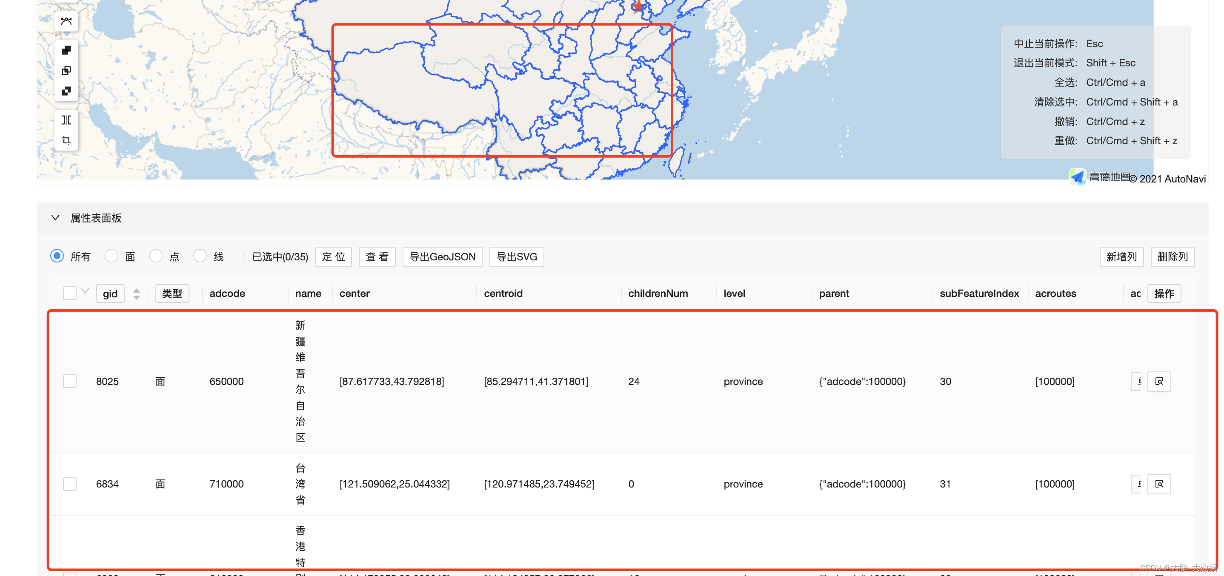Tick the header select-all checkbox

[70, 293]
